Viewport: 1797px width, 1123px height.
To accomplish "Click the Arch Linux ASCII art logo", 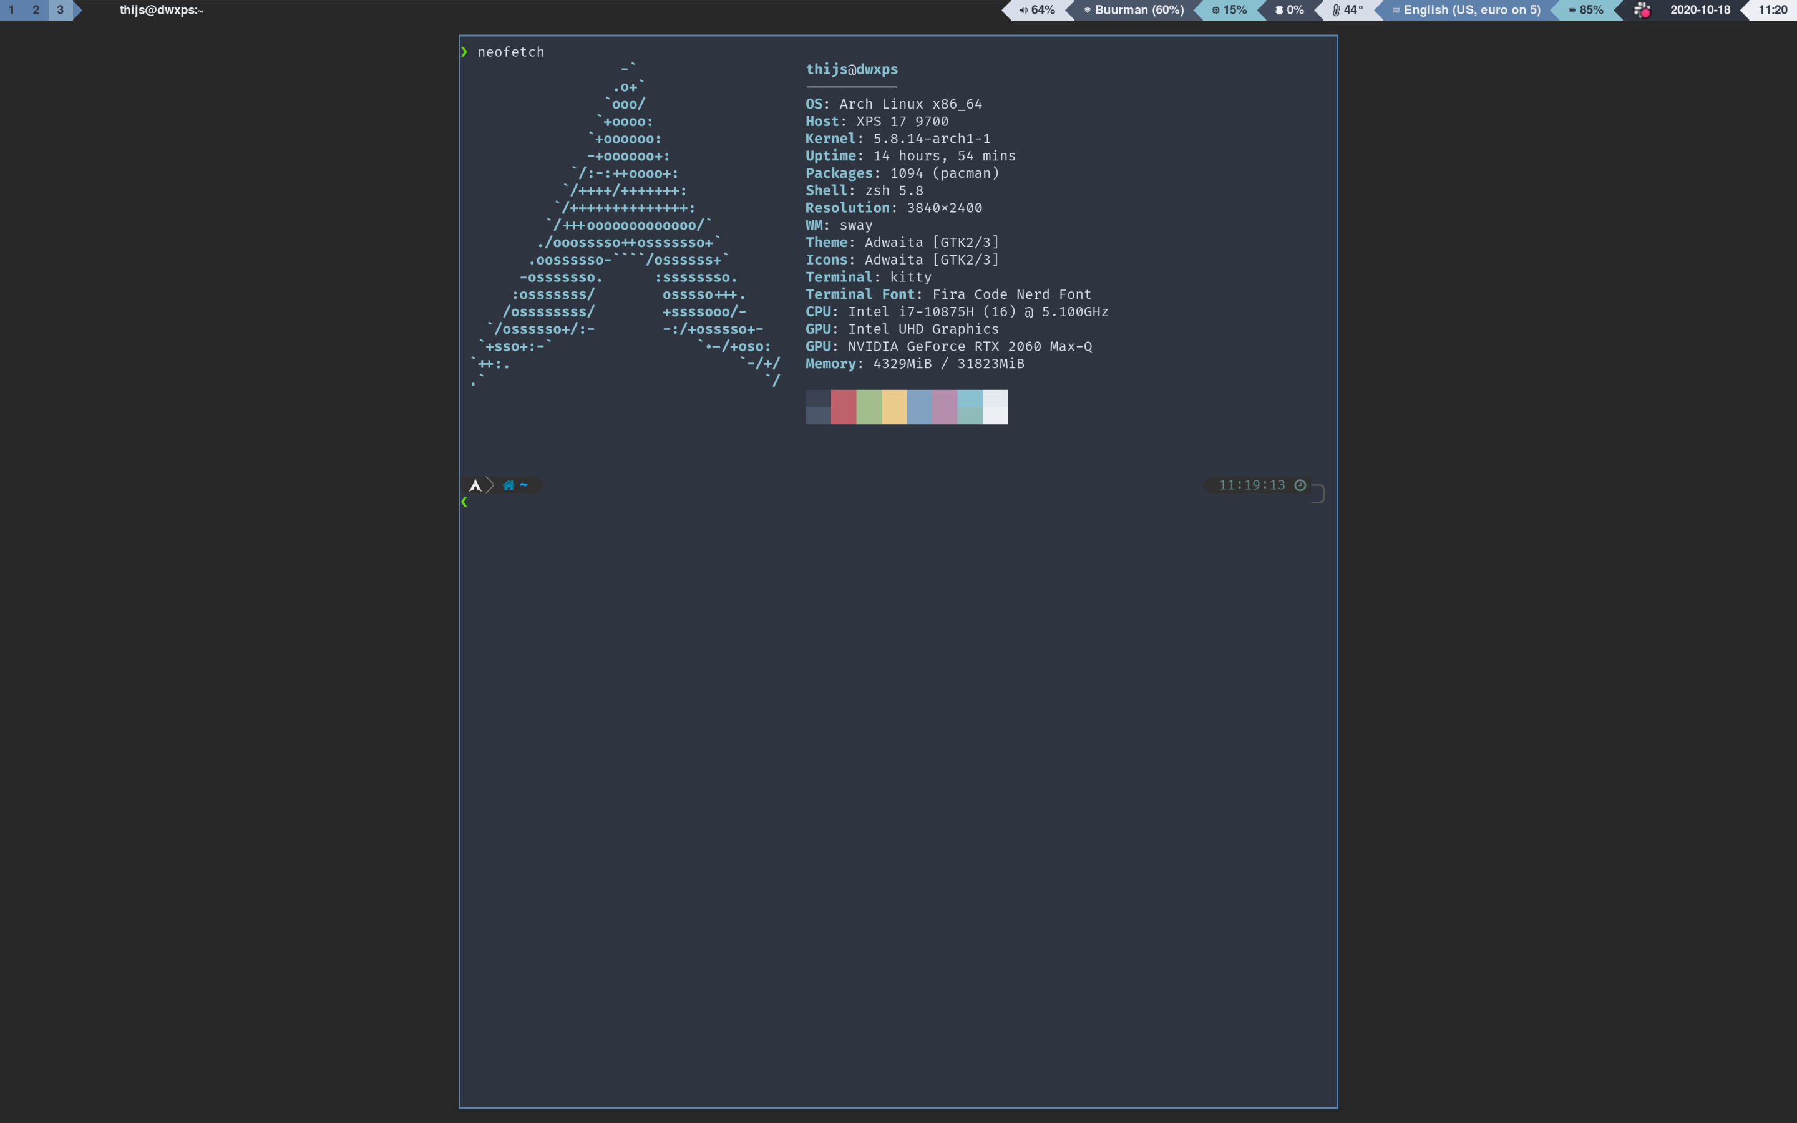I will 625,225.
